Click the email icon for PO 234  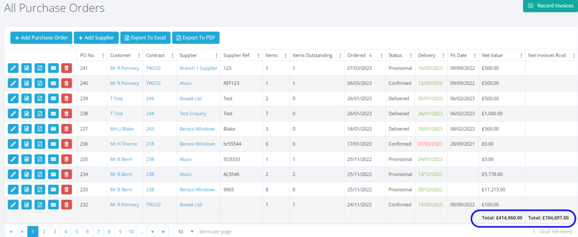[53, 174]
